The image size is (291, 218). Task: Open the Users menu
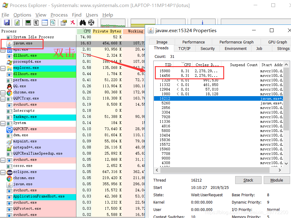pos(92,15)
